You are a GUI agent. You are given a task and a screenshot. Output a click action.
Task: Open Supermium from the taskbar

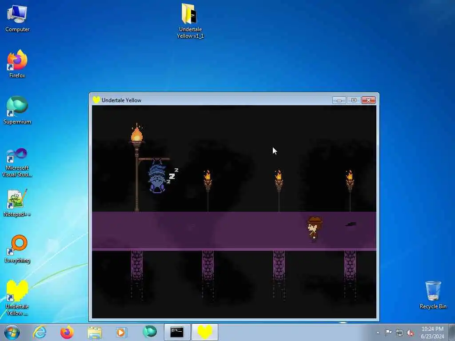point(150,332)
